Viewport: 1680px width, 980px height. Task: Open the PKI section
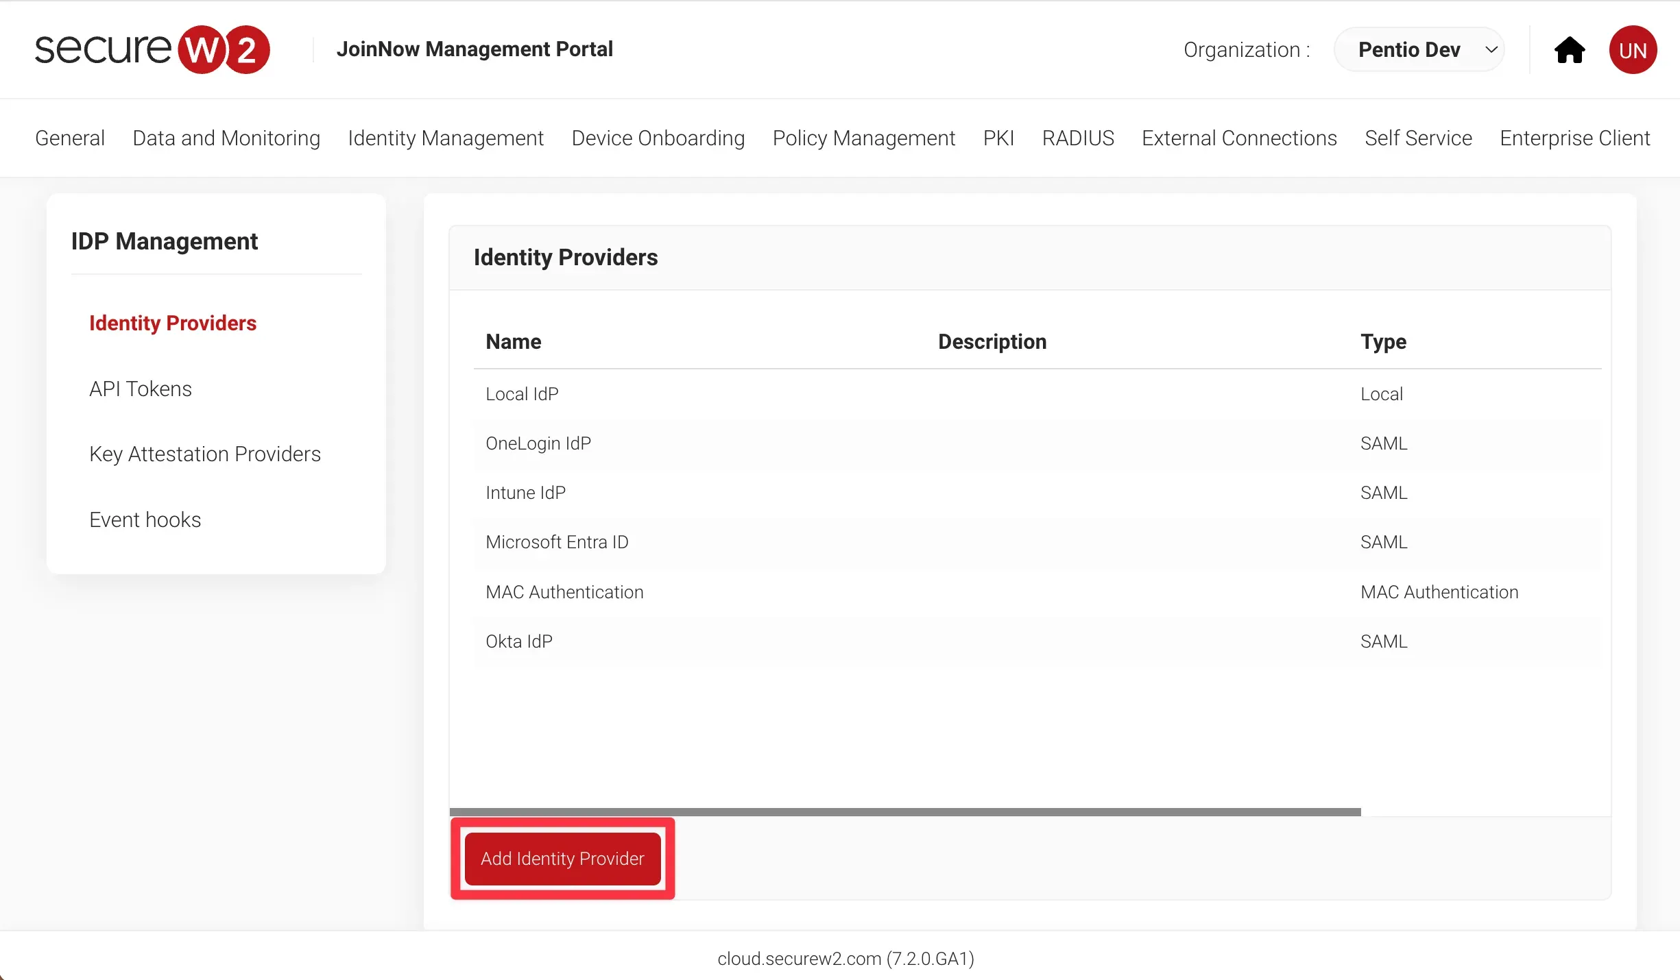[998, 138]
